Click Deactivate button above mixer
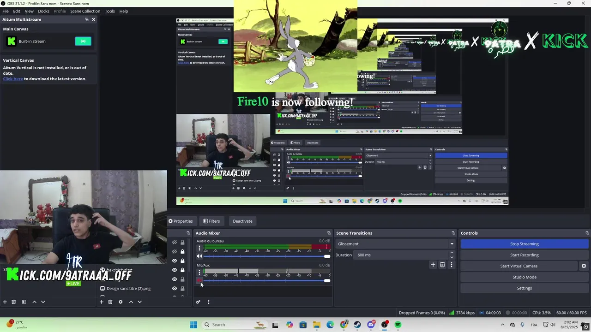The image size is (591, 332). point(242,221)
